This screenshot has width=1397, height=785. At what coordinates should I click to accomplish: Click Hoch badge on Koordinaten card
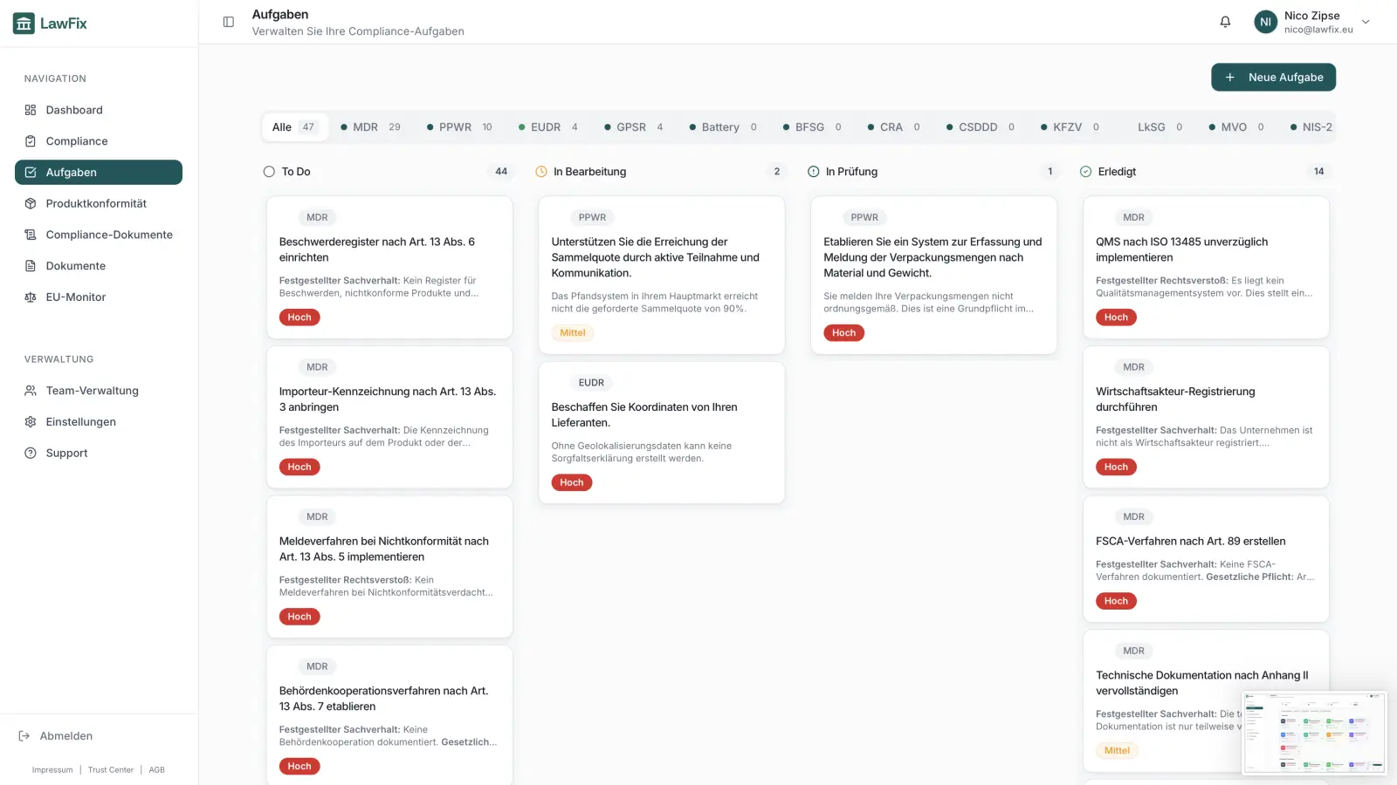pyautogui.click(x=572, y=483)
